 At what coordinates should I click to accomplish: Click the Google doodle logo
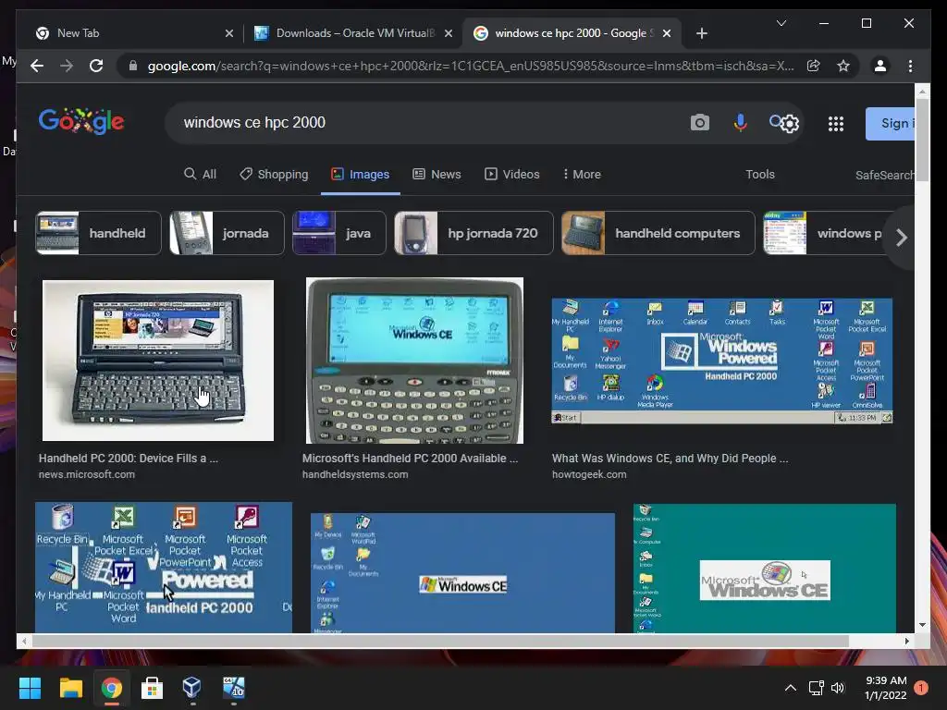tap(81, 121)
